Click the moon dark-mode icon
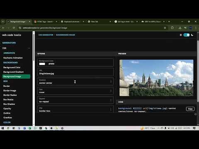 192,35
